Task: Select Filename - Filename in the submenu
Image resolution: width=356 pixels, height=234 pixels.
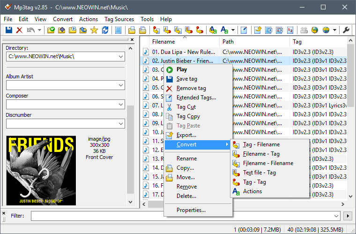Action: (270, 163)
